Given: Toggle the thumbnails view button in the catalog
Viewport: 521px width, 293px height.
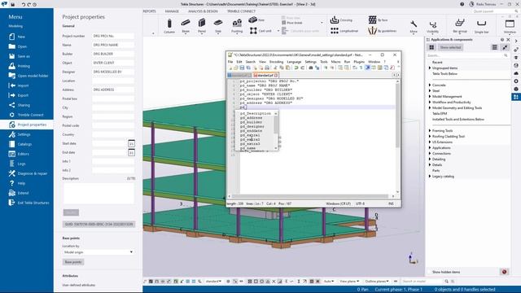Looking at the screenshot, I should click(x=431, y=47).
